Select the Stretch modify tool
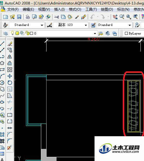 [10, 96]
